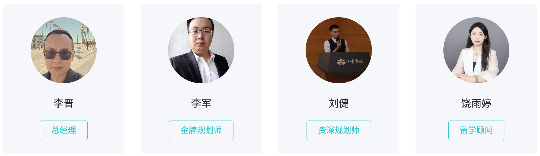Select the 金牌规划师 tag button

(x=201, y=130)
